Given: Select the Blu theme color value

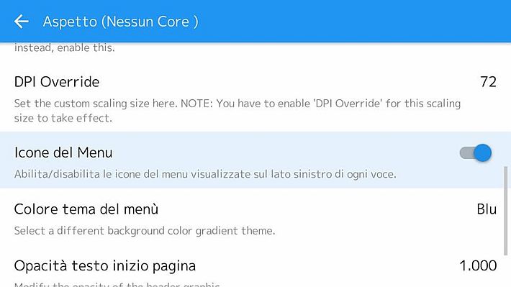Looking at the screenshot, I should 487,209.
